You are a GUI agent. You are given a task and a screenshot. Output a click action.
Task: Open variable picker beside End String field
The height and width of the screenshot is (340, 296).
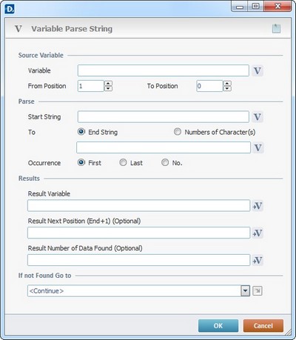[258, 147]
